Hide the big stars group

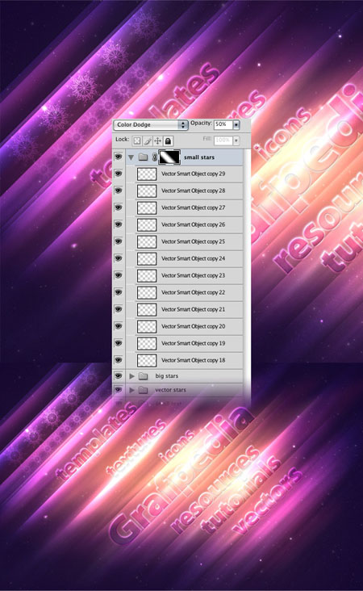(119, 375)
